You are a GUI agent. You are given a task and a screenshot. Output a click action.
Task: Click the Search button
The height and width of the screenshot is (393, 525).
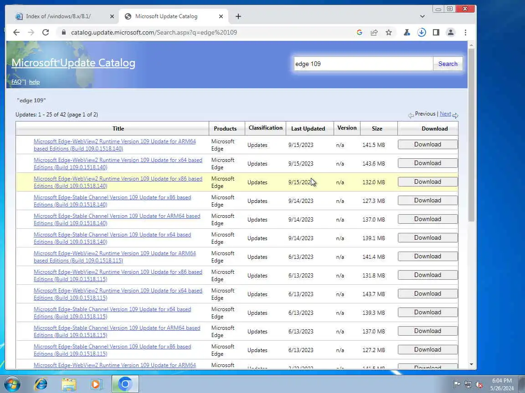coord(448,64)
